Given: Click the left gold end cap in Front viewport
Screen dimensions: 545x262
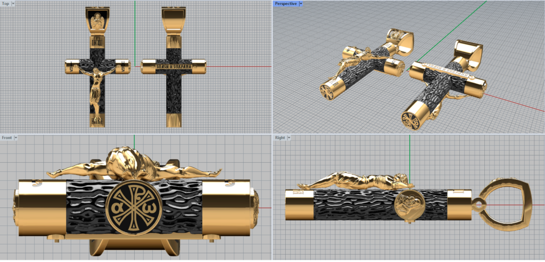Looking at the screenshot, I should 42,208.
